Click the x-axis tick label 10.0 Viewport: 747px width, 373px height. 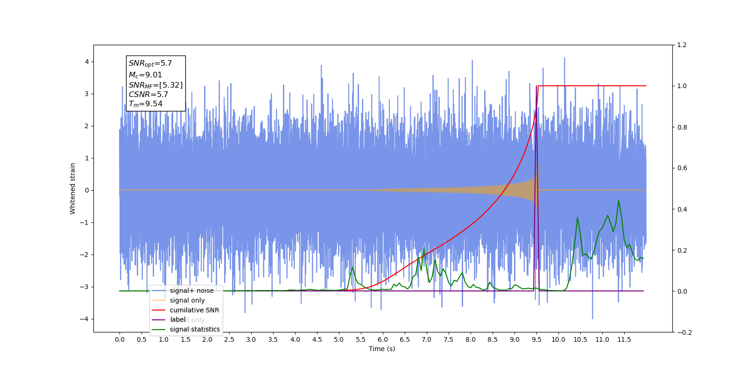558,339
